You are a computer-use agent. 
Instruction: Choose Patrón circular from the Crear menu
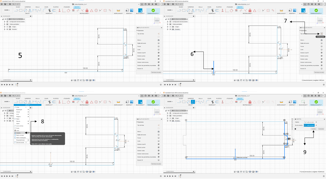[22, 135]
